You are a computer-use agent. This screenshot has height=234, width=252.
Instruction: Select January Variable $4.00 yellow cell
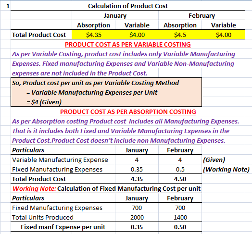tap(137, 35)
